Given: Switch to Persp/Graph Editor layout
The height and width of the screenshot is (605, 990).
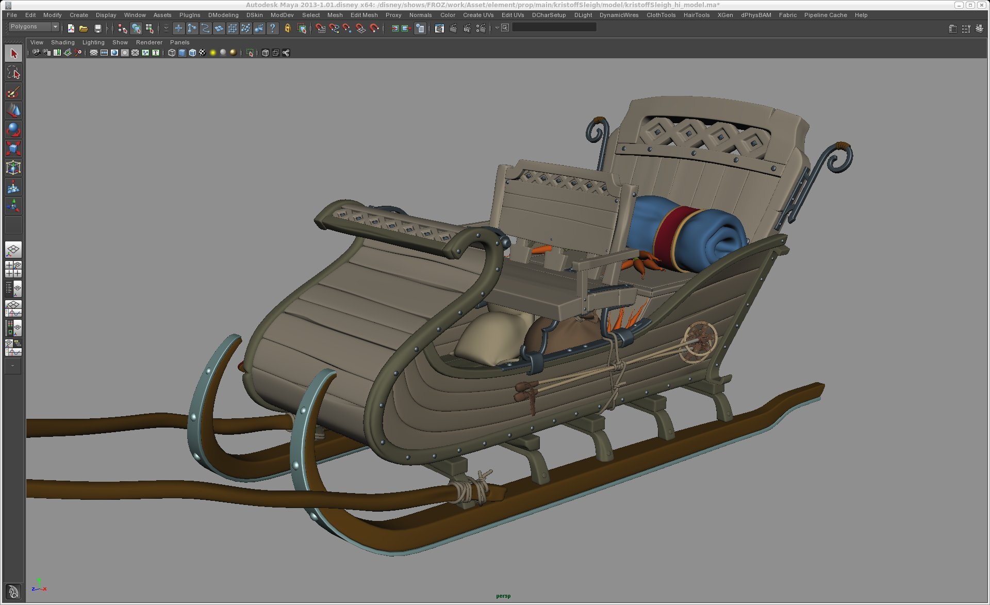Looking at the screenshot, I should click(x=13, y=308).
